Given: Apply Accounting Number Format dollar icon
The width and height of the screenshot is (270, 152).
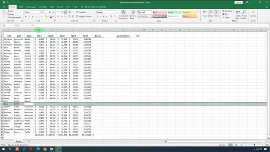Looking at the screenshot, I should (98, 16).
